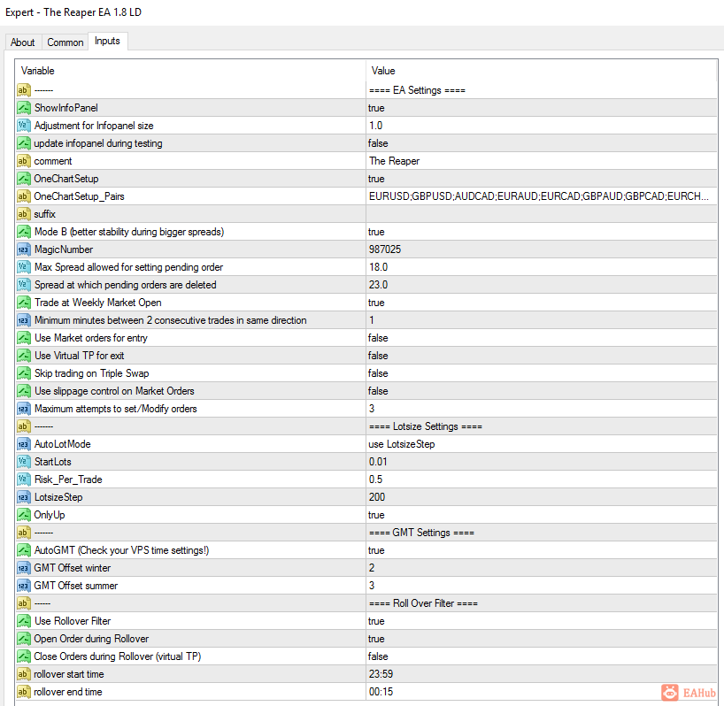Click the OneChartSetup boolean icon
The image size is (724, 706).
click(x=24, y=178)
